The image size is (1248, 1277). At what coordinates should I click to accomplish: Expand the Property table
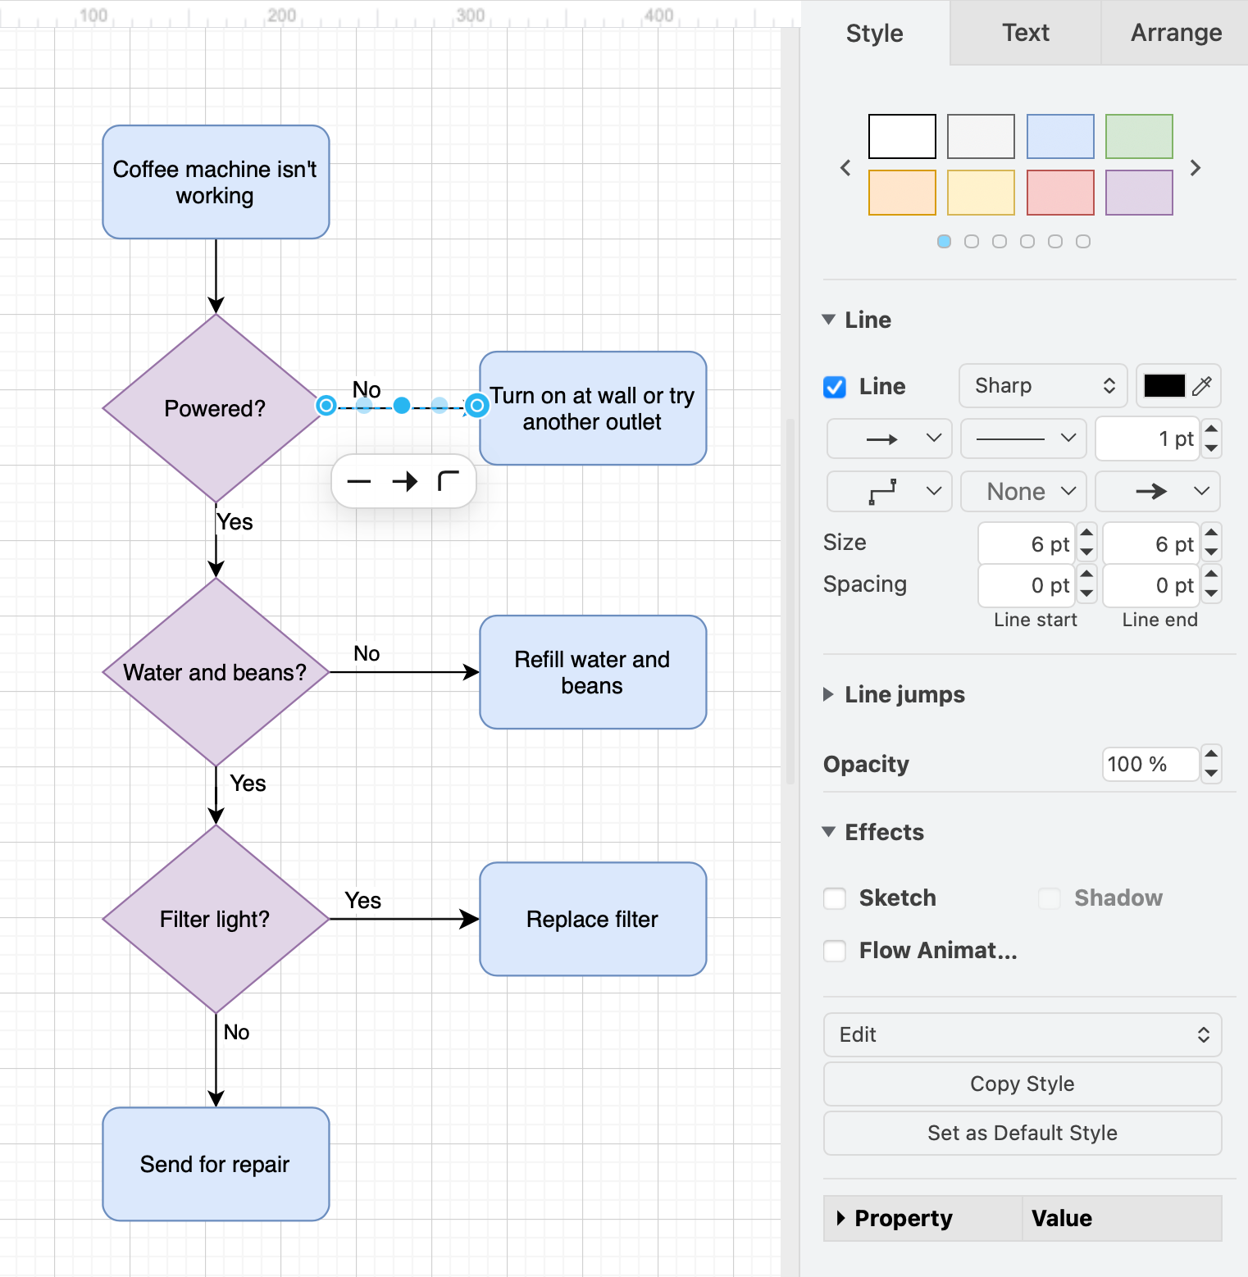click(x=841, y=1218)
